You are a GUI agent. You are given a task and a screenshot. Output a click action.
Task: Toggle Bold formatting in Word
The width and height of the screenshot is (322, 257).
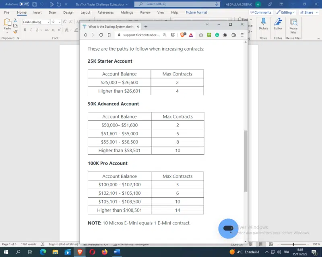click(25, 30)
